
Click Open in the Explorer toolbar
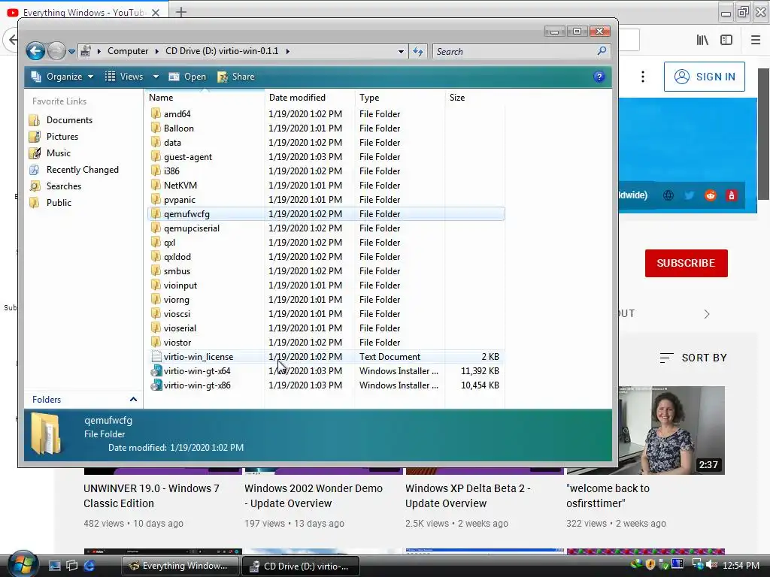[x=187, y=77]
